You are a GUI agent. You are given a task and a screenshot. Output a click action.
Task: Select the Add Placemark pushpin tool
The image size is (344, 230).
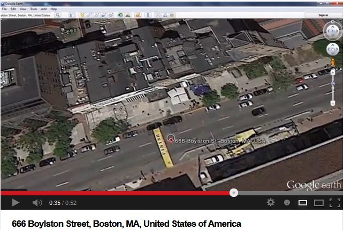82,15
